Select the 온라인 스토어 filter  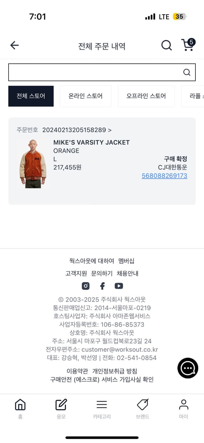(x=85, y=96)
